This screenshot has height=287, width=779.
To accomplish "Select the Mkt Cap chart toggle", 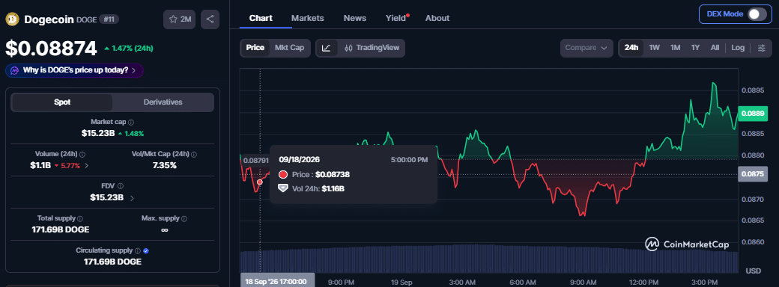I will pyautogui.click(x=289, y=48).
